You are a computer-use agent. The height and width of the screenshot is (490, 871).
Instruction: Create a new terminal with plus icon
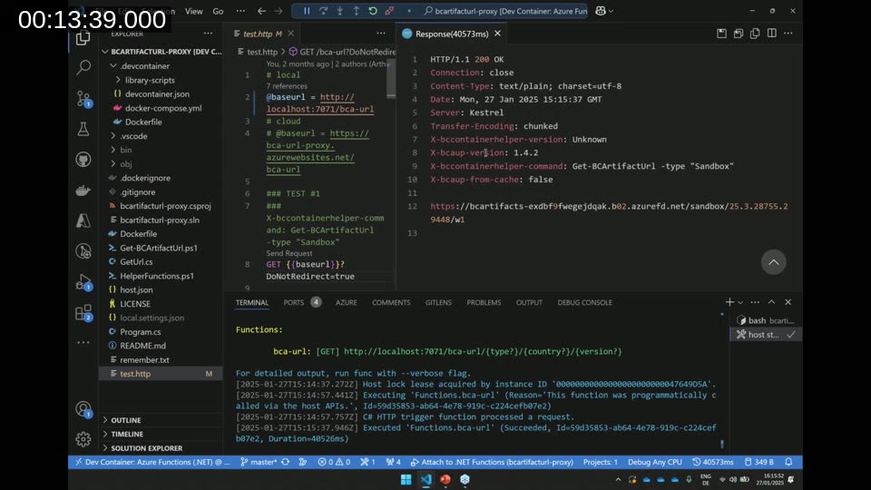tap(729, 302)
